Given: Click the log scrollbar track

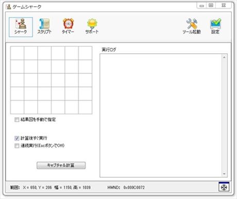Looking at the screenshot, I should point(224,115).
